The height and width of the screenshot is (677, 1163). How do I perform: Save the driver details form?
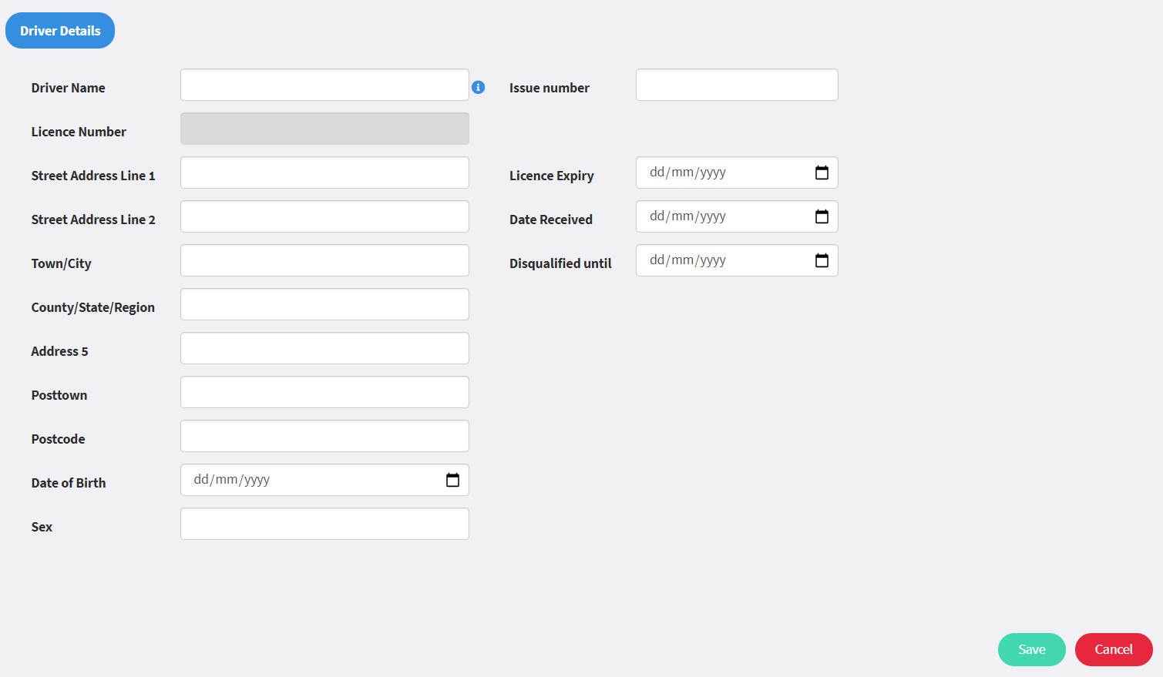[x=1031, y=649]
